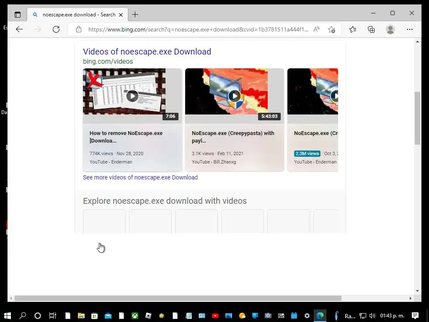Add this page to favorites
The height and width of the screenshot is (322, 429).
click(332, 29)
